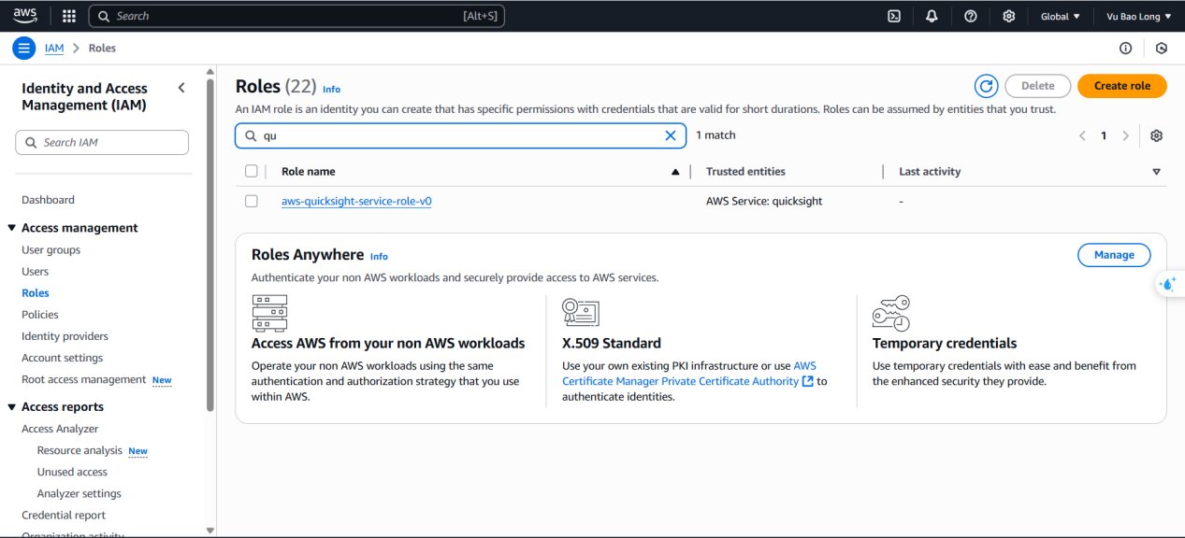Go to previous page of roles
The width and height of the screenshot is (1185, 538).
pyautogui.click(x=1082, y=135)
